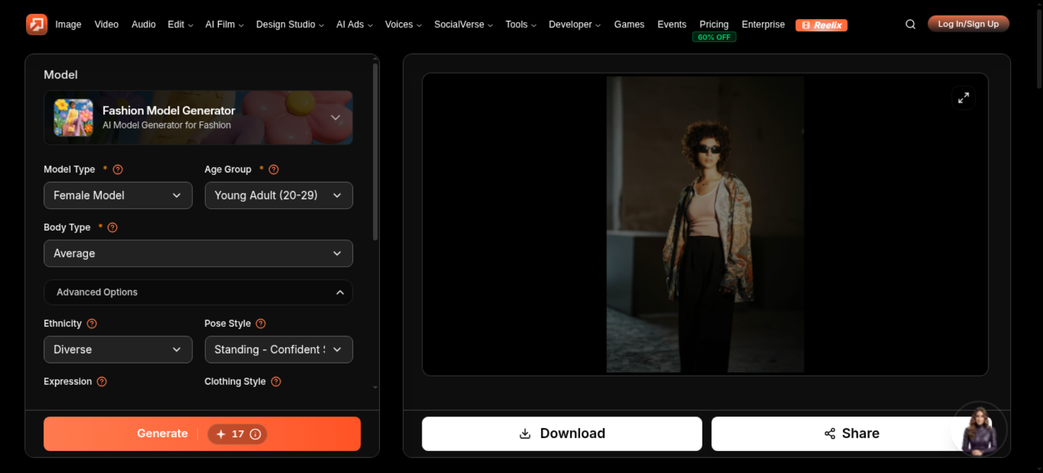Viewport: 1043px width, 473px height.
Task: Open the AI Film menu
Action: [x=224, y=24]
